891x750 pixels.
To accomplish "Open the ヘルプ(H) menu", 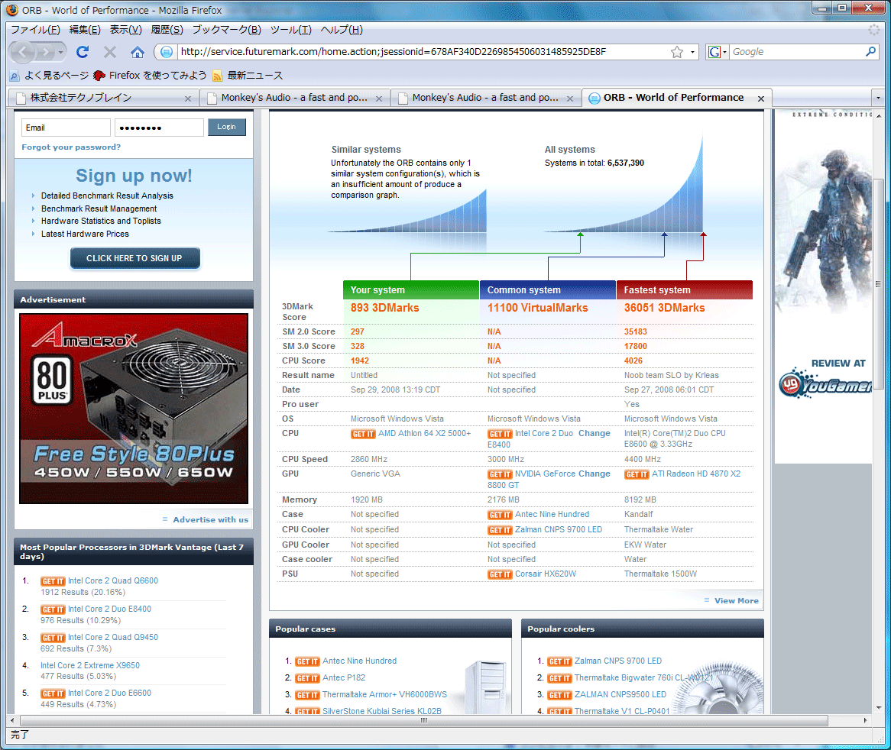I will (x=342, y=30).
